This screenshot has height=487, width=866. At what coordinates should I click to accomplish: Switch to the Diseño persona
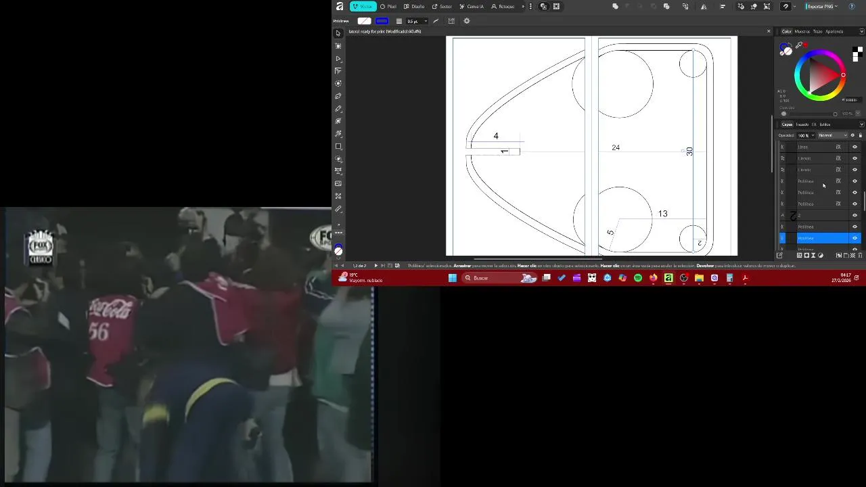click(x=414, y=6)
